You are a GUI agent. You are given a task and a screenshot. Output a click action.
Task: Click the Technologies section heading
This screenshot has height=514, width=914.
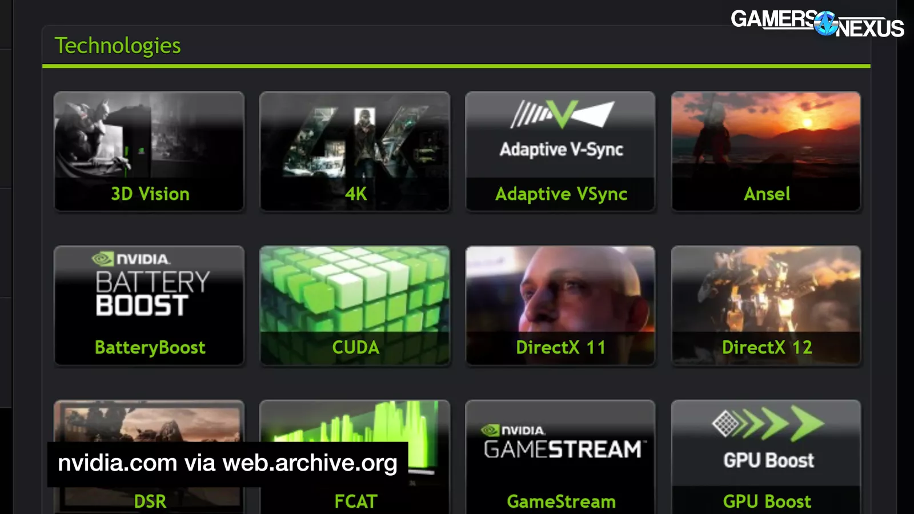pos(118,46)
